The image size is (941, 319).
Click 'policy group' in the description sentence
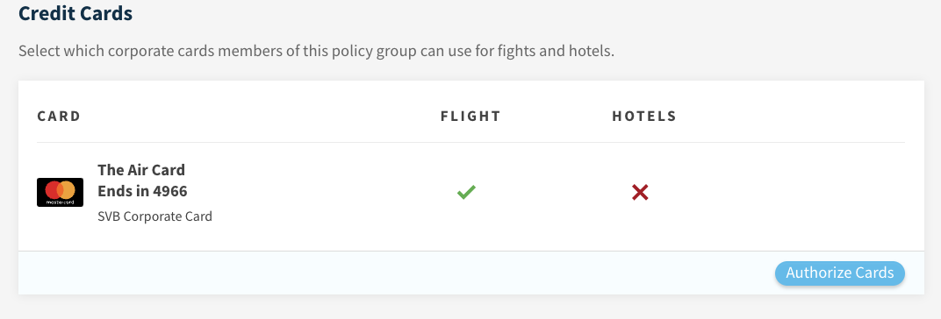(x=383, y=51)
